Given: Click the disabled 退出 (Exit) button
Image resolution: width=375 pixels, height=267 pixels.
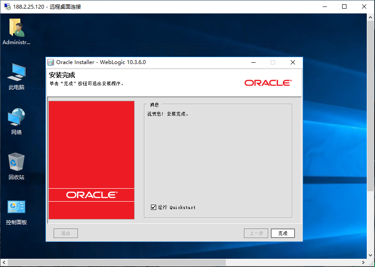Looking at the screenshot, I should click(x=66, y=233).
